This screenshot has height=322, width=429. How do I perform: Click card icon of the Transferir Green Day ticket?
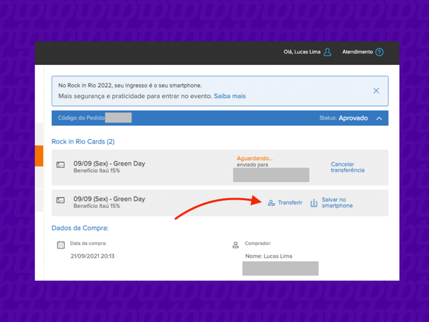[x=60, y=200]
